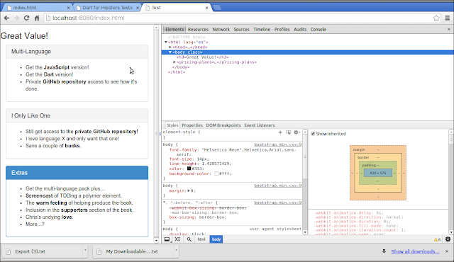Click the warning count indicator

click(x=437, y=239)
